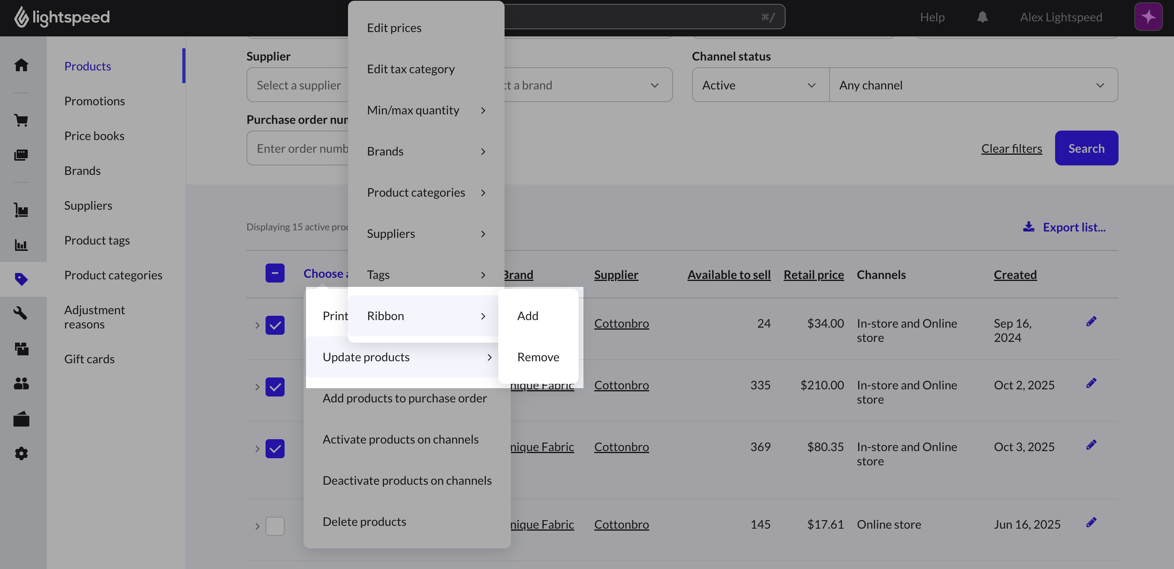Click the Search button
Image resolution: width=1174 pixels, height=569 pixels.
coord(1086,148)
